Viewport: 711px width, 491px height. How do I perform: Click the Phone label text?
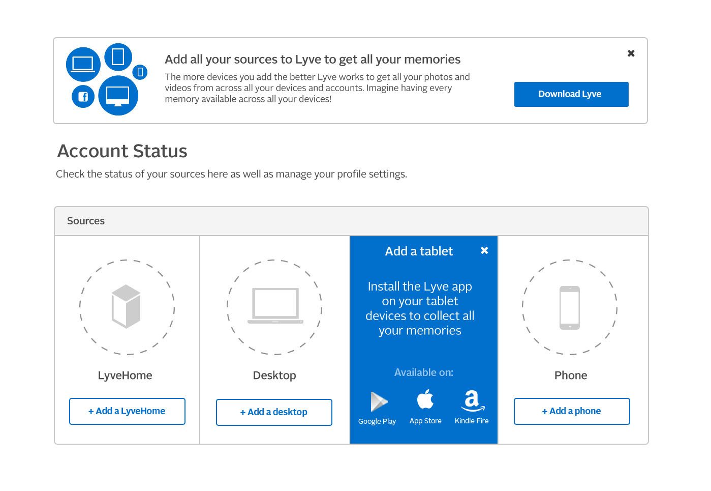pos(571,376)
